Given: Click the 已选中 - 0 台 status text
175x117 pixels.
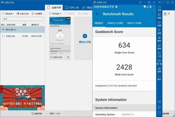Looking at the screenshot, I should tap(55, 113).
